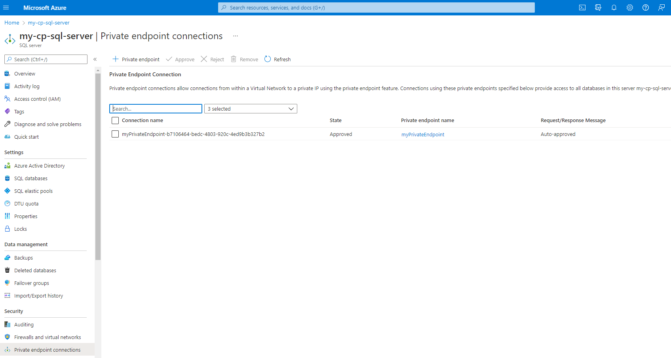Open Firewalls and virtual networks
This screenshot has width=671, height=358.
[47, 337]
